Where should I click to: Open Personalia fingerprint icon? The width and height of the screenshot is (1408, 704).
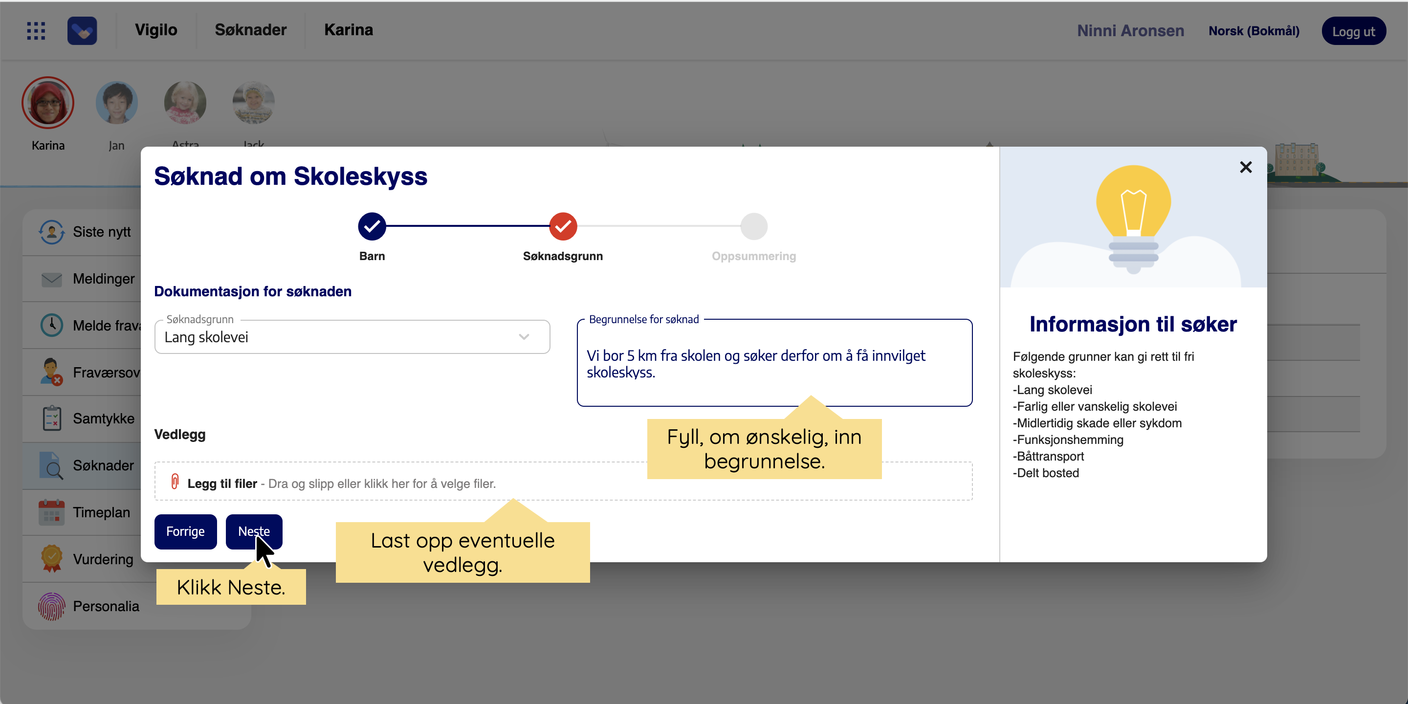tap(51, 606)
